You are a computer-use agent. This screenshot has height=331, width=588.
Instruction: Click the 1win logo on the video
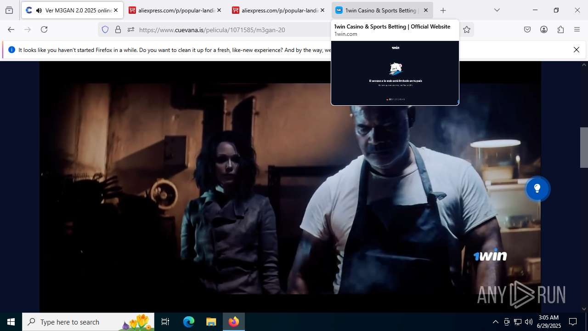click(x=490, y=255)
